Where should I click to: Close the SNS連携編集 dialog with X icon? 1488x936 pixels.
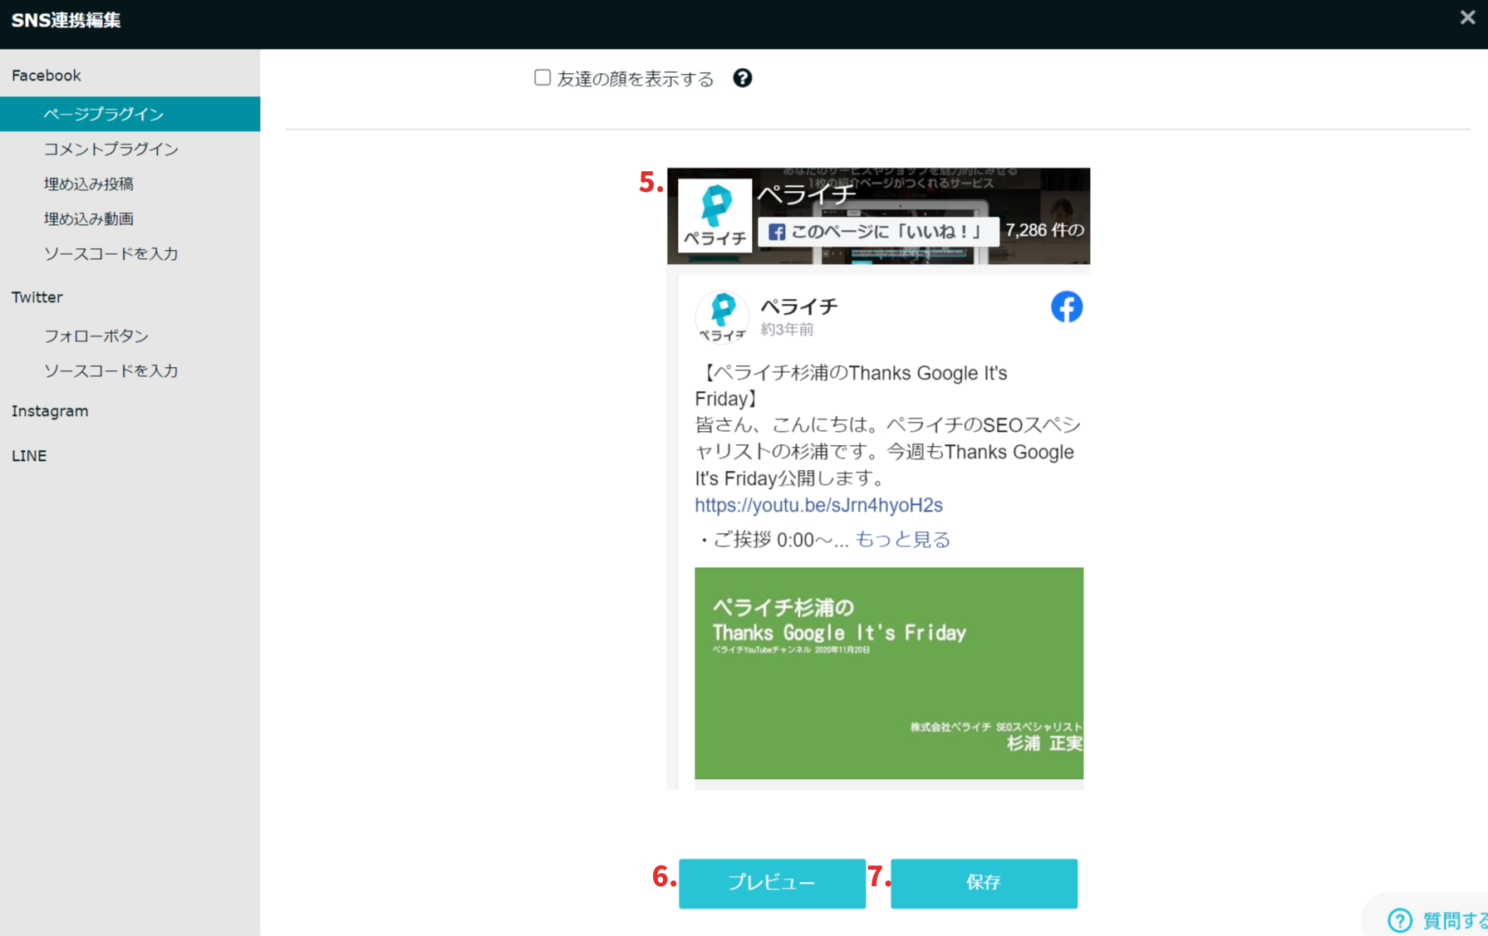point(1467,17)
